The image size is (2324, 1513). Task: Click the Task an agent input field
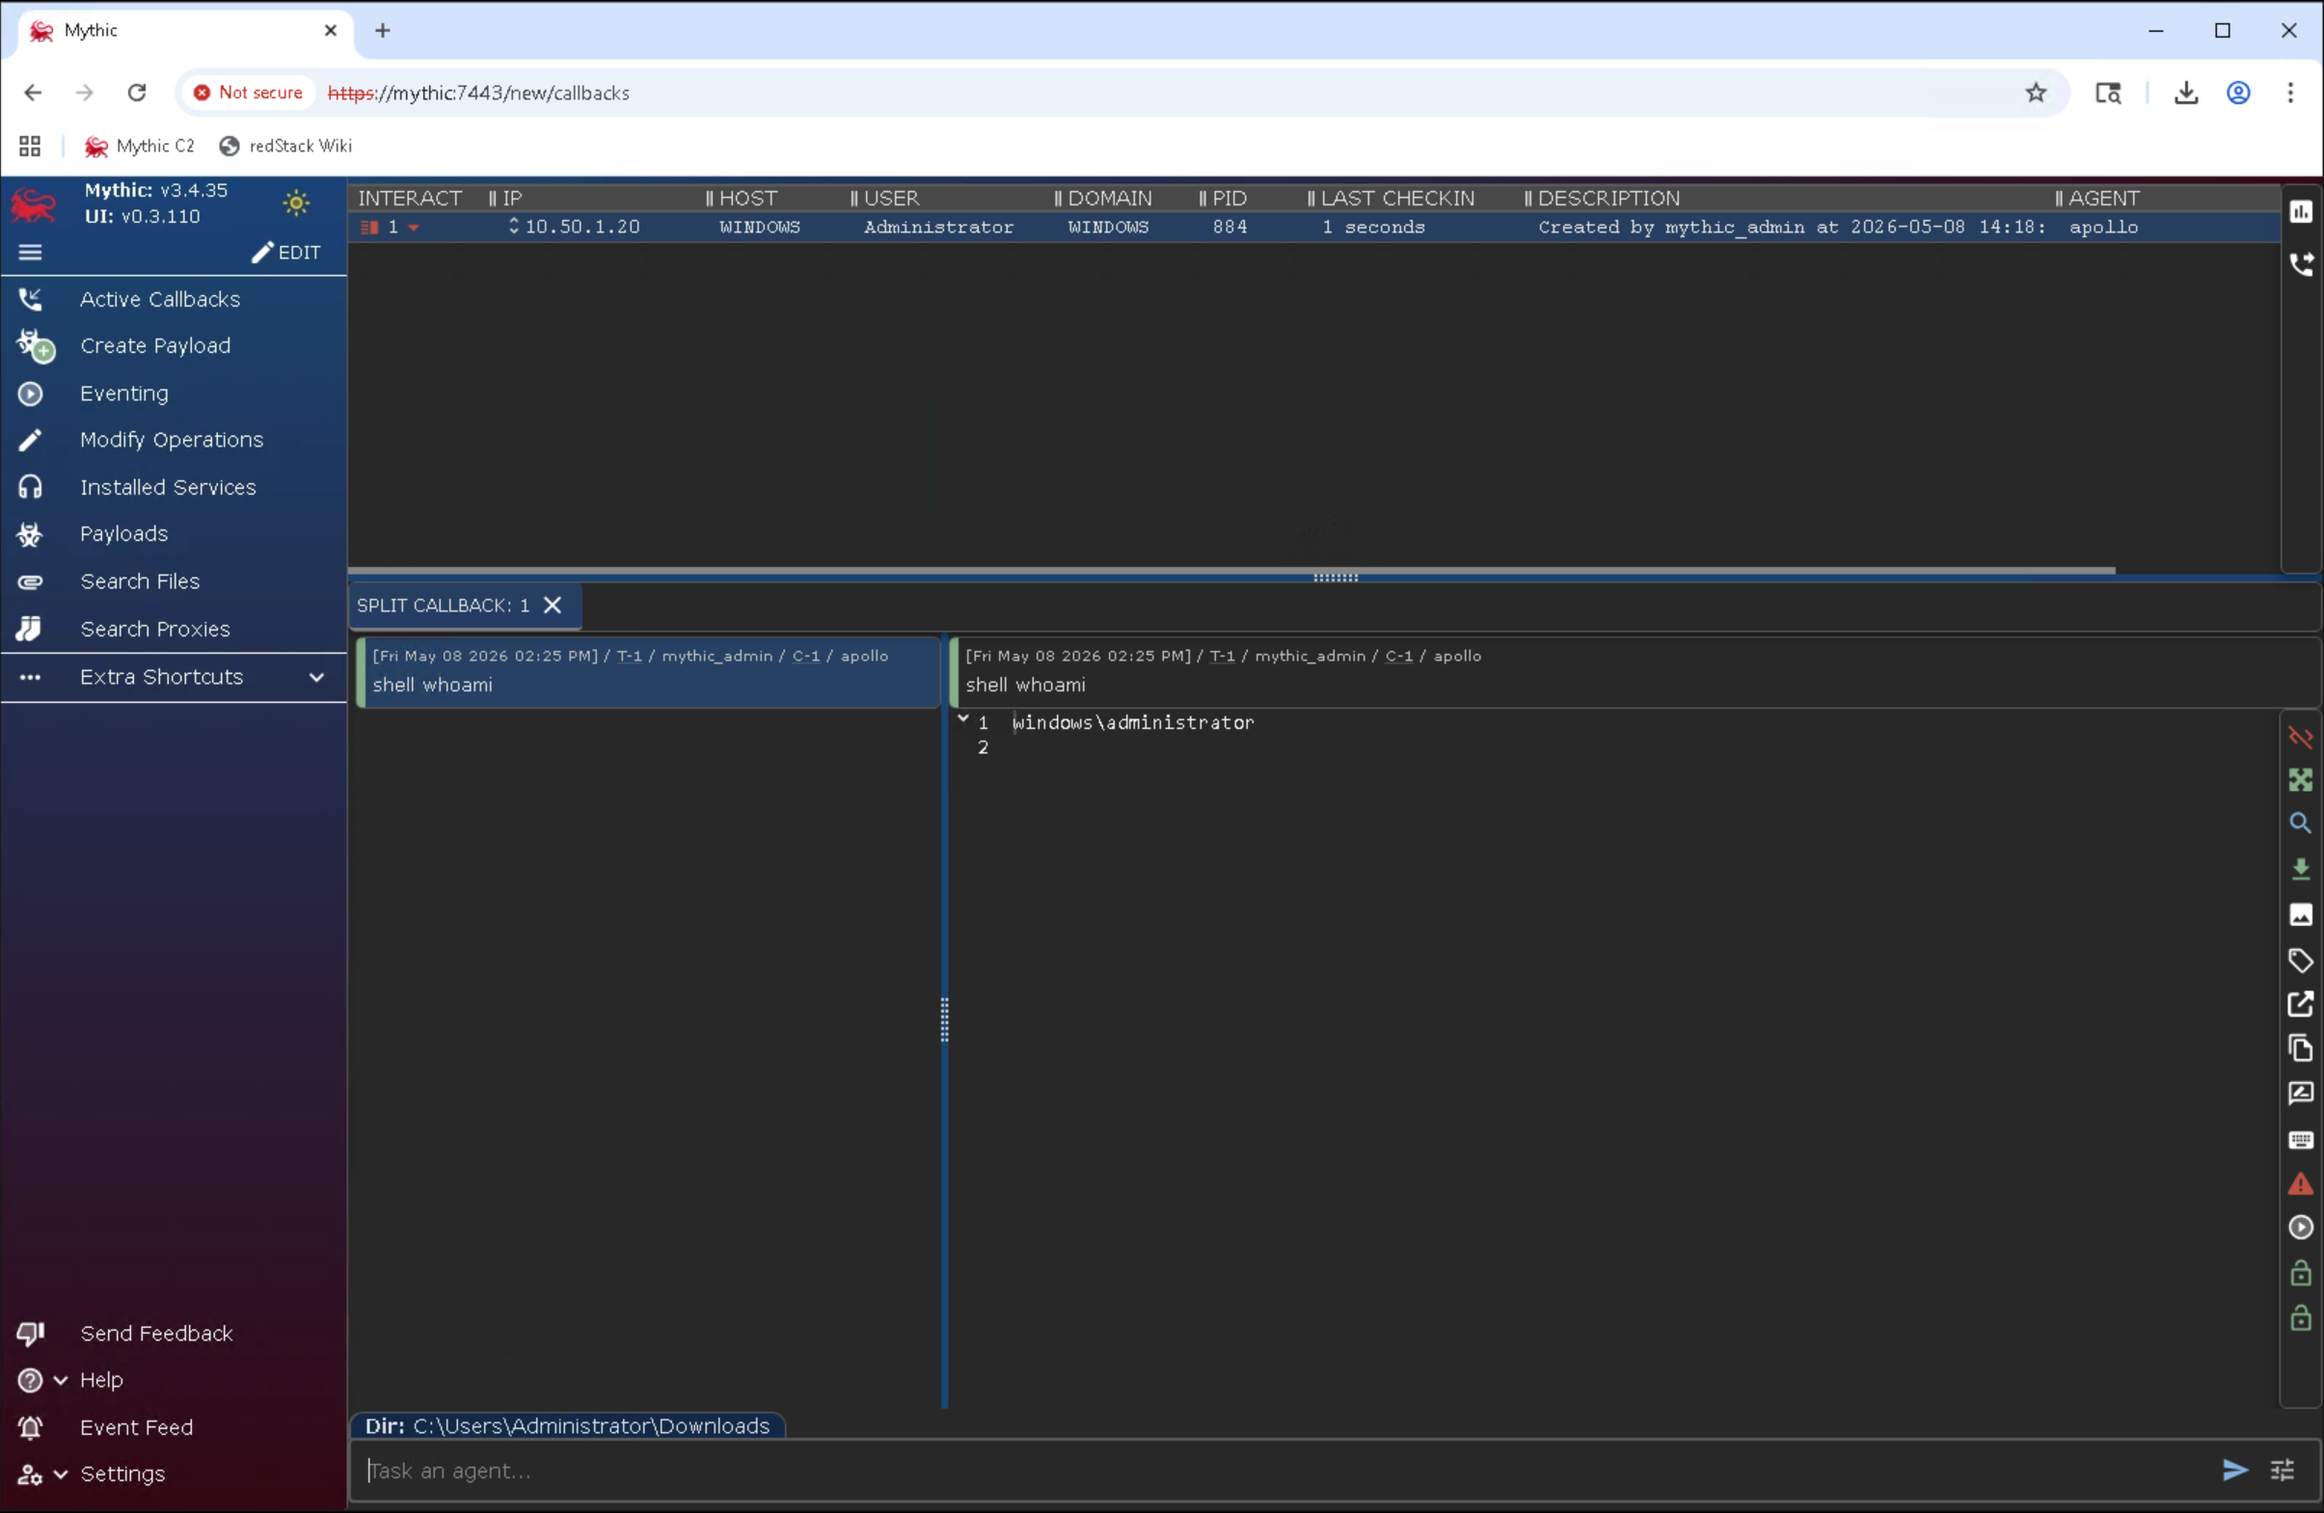coord(1280,1471)
